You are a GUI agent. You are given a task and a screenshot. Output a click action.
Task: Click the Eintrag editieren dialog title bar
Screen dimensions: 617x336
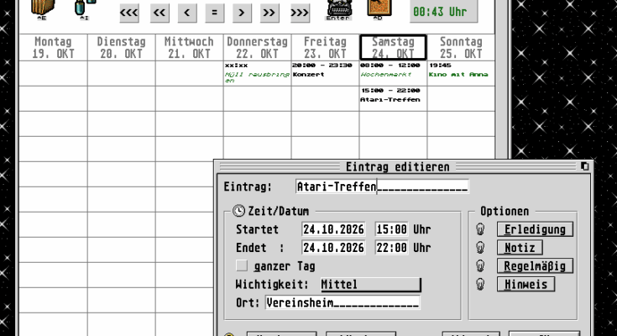point(397,166)
